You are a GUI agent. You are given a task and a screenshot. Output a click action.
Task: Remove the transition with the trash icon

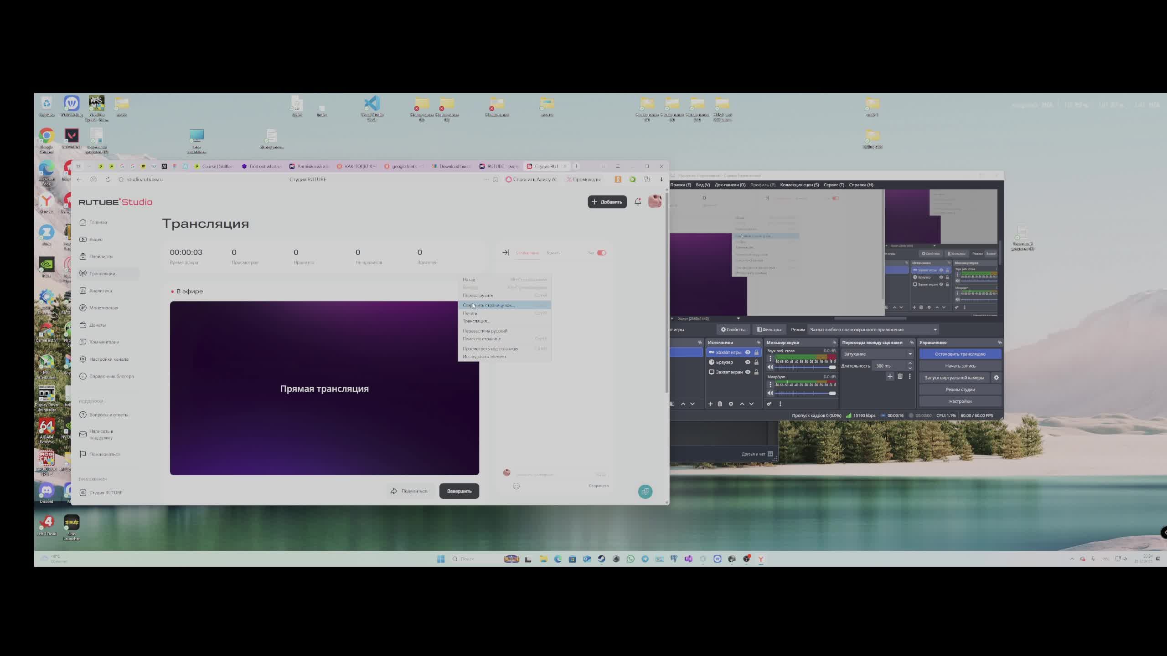tap(900, 376)
